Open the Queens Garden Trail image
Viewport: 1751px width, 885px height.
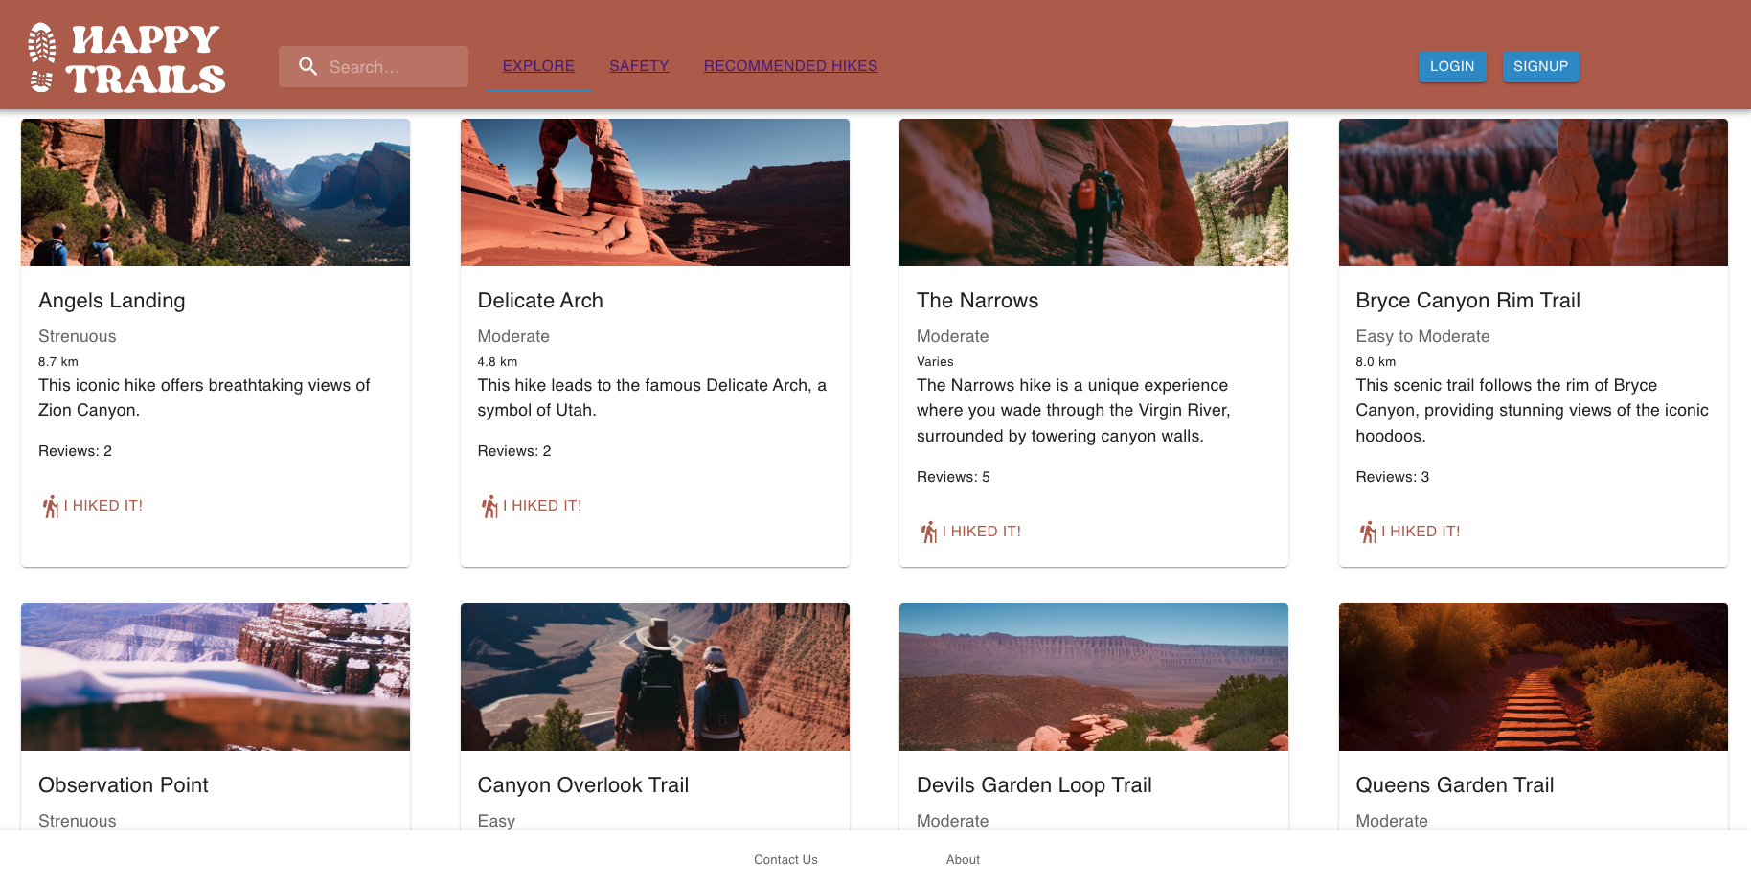1533,677
